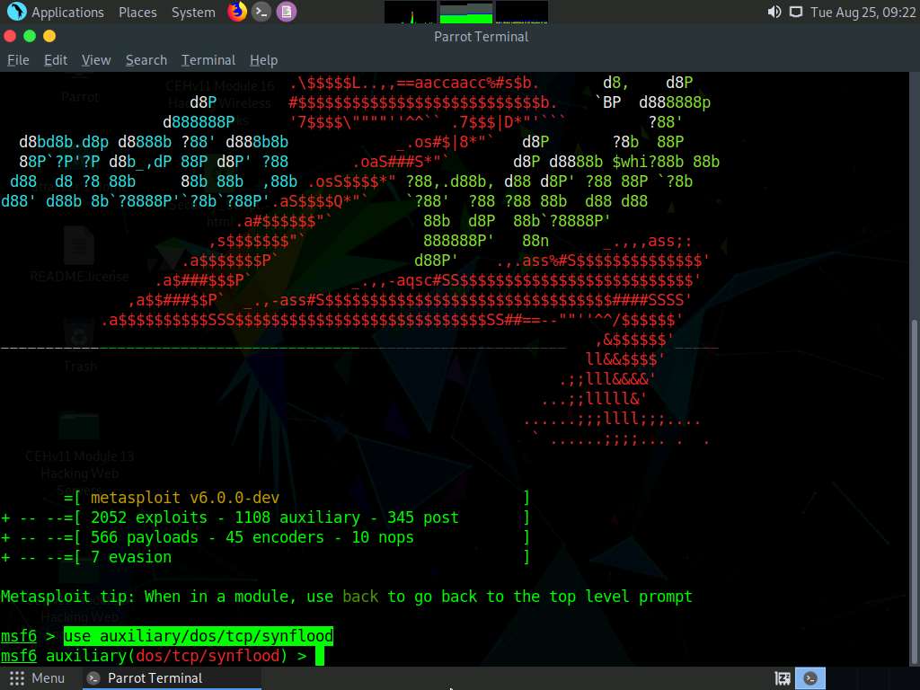The width and height of the screenshot is (920, 690).
Task: Open the Places menu
Action: [137, 12]
